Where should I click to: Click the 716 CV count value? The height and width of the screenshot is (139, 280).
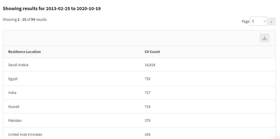click(x=148, y=107)
